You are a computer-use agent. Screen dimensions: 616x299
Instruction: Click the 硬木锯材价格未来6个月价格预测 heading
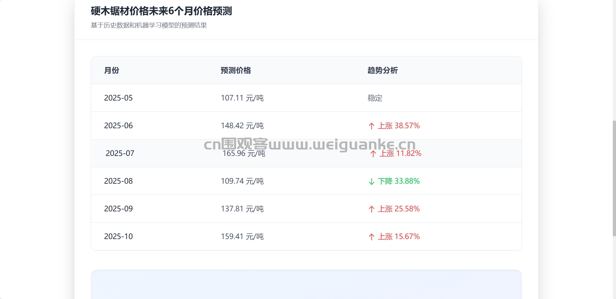pyautogui.click(x=161, y=11)
